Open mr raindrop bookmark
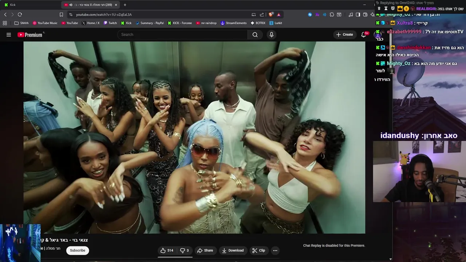Image resolution: width=466 pixels, height=262 pixels. (x=206, y=23)
